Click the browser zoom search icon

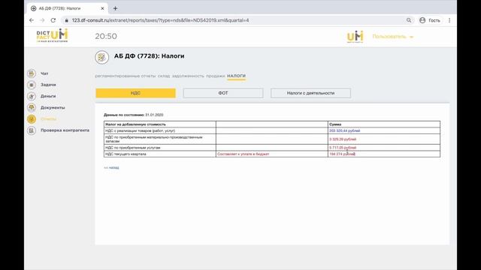tap(409, 20)
